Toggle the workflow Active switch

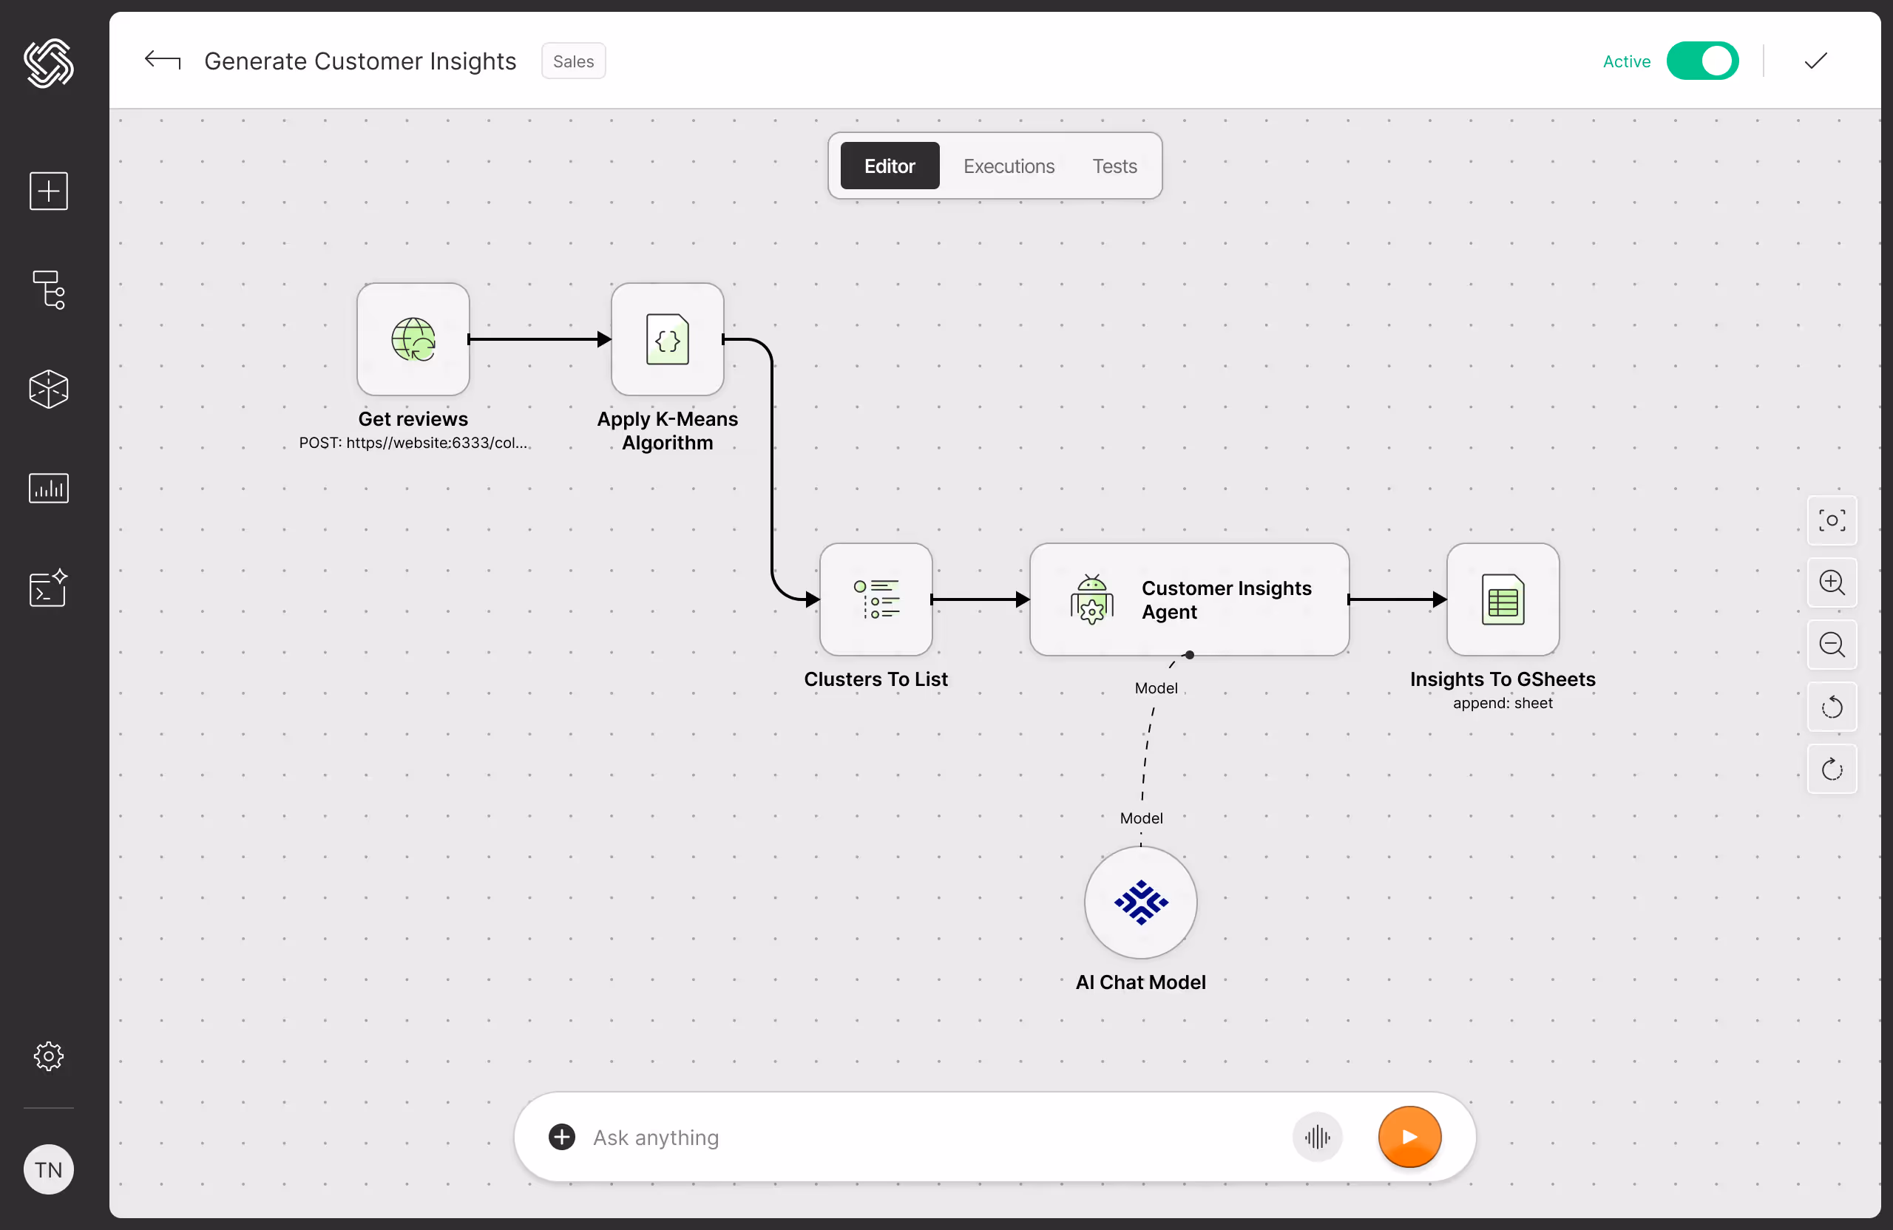[x=1701, y=61]
